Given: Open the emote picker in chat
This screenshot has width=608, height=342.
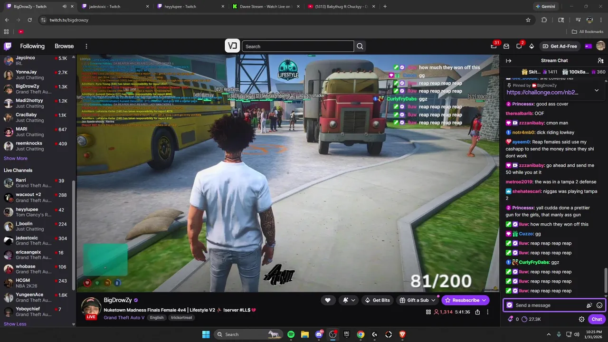Looking at the screenshot, I should (x=599, y=305).
